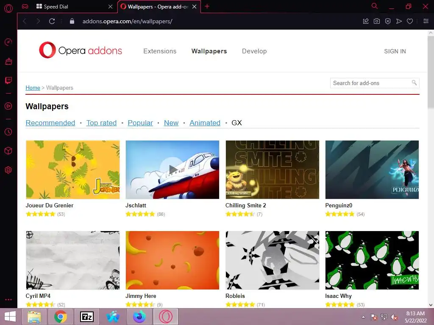
Task: Click the Search for add-ons field
Action: 375,83
